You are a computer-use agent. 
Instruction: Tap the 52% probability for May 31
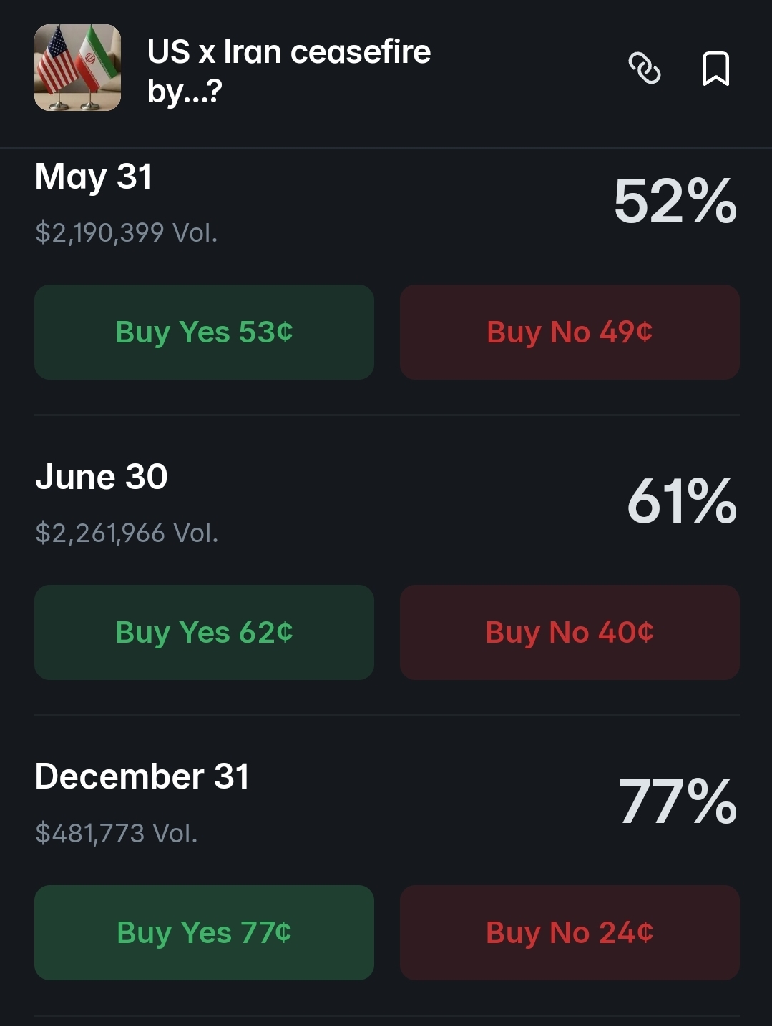pyautogui.click(x=675, y=202)
